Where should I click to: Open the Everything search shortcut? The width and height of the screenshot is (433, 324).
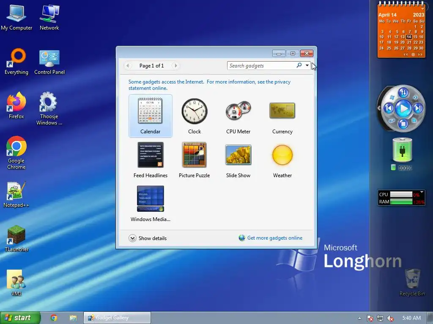16,62
